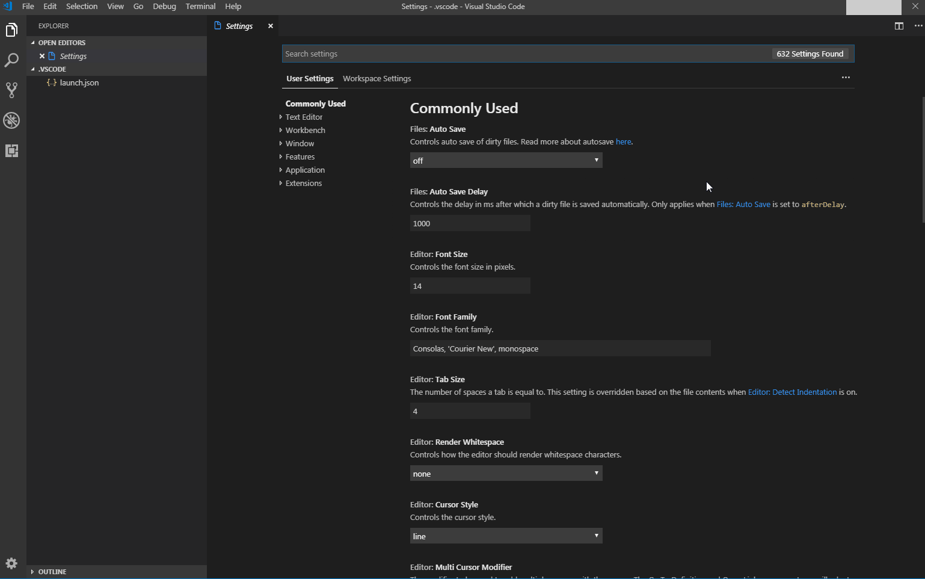This screenshot has height=579, width=925.
Task: Open the Render Whitespace dropdown
Action: click(505, 473)
